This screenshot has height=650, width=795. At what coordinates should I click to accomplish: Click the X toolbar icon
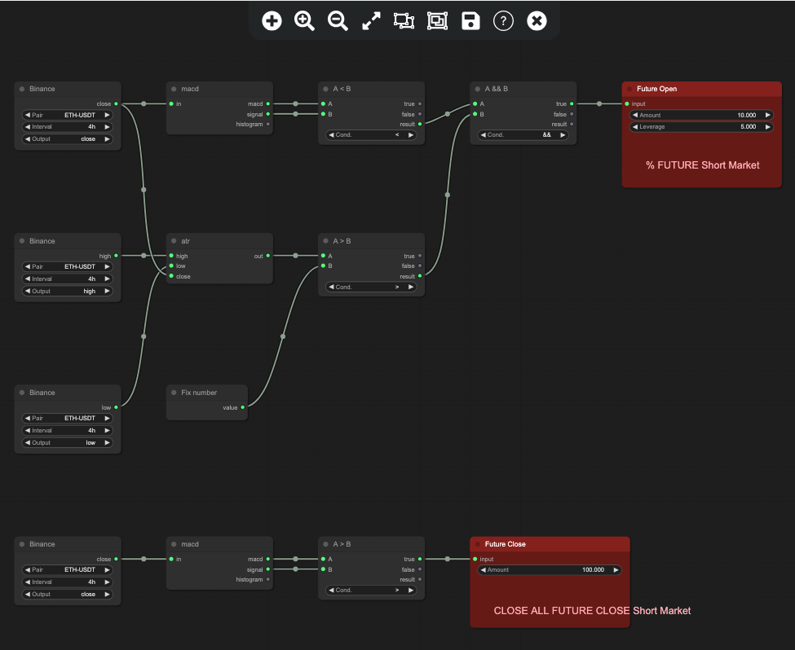tap(536, 20)
